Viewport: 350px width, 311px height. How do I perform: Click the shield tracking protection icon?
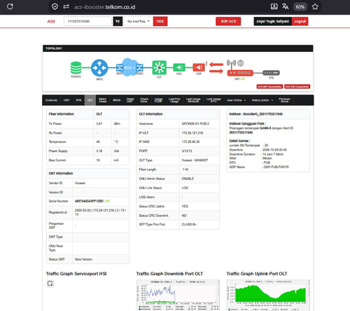tap(55, 6)
